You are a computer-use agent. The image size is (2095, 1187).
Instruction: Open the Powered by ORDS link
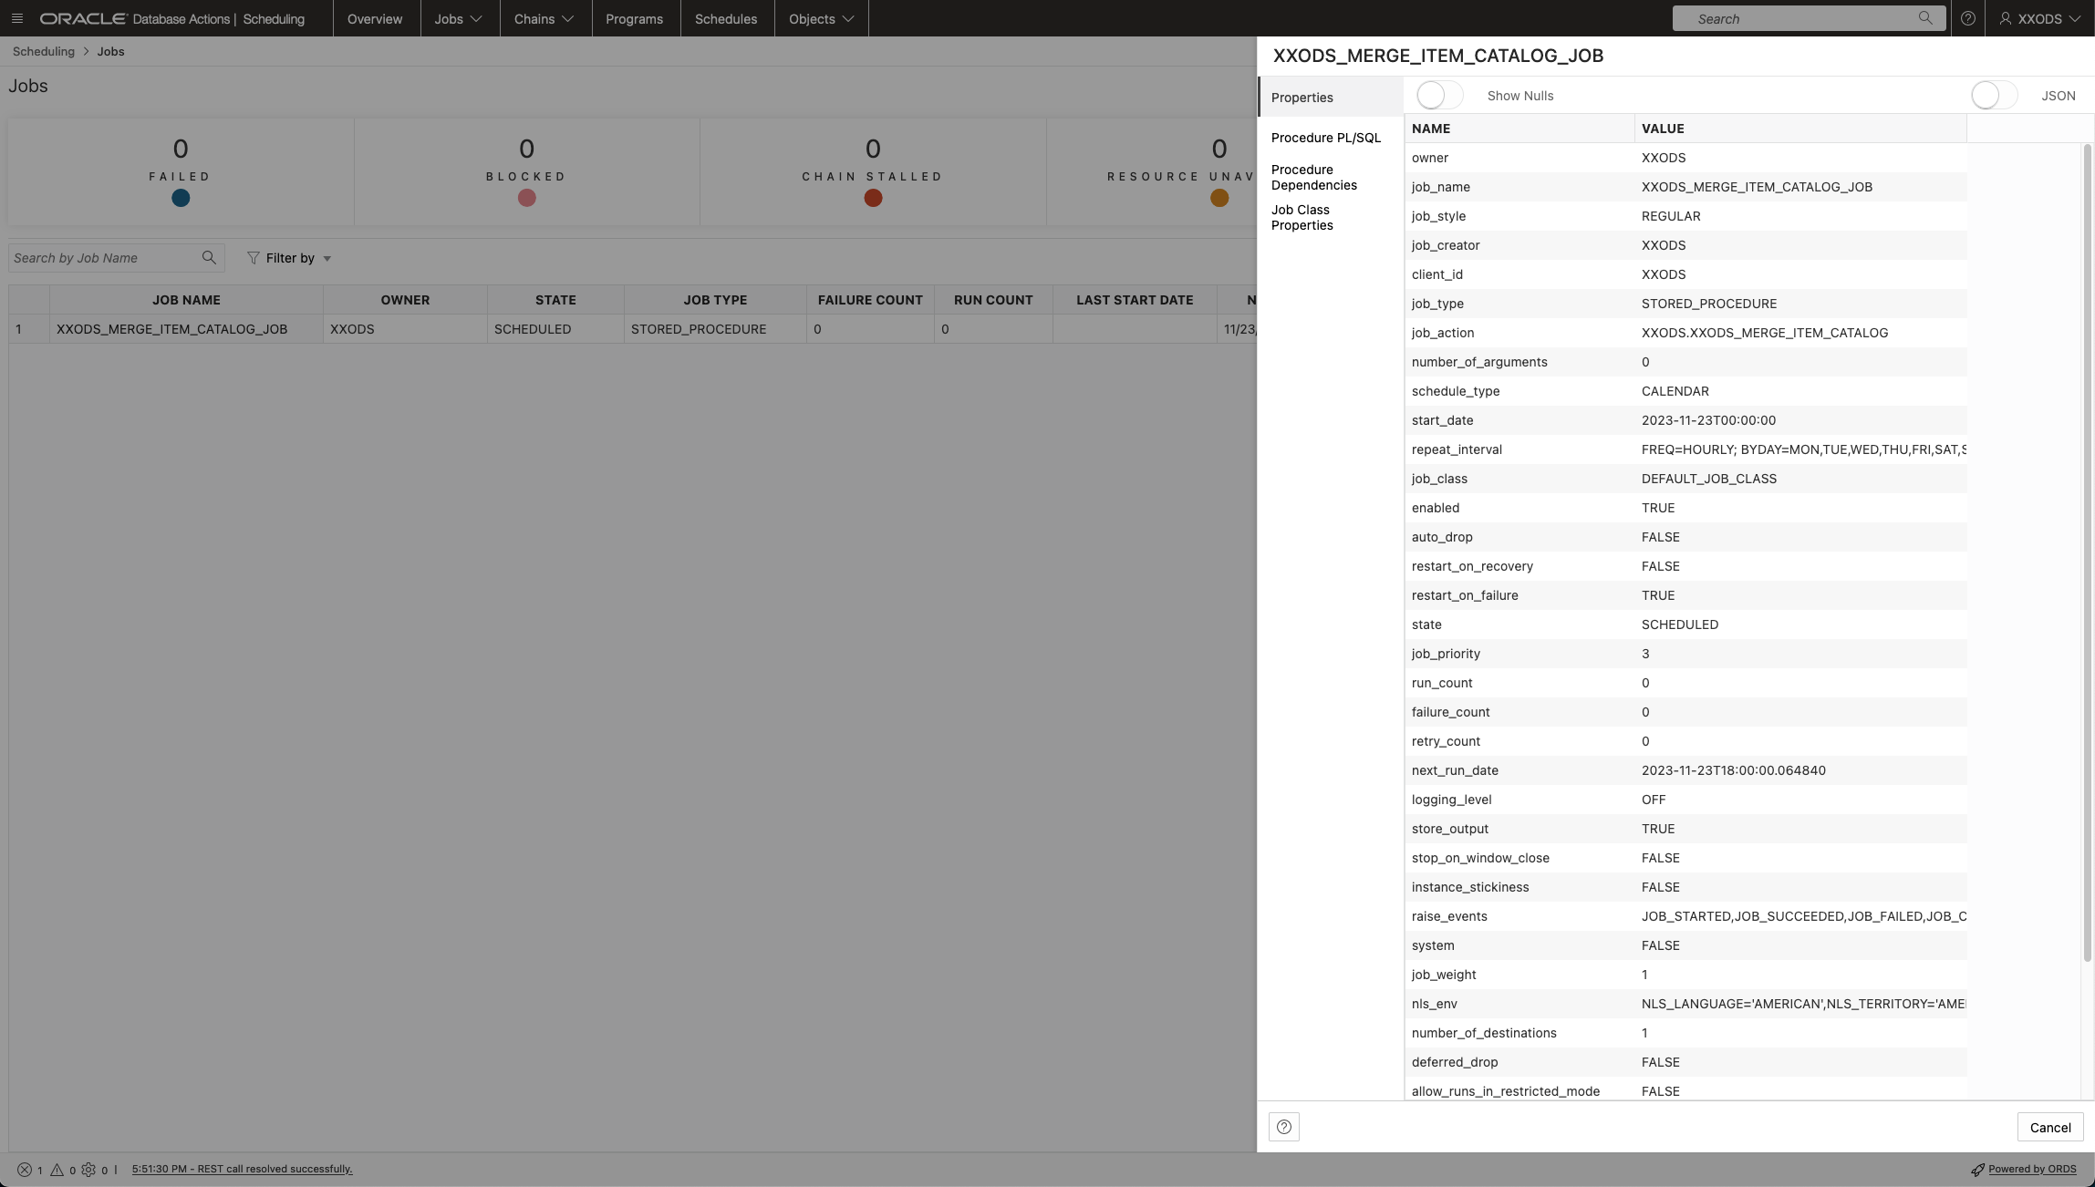pos(2032,1169)
